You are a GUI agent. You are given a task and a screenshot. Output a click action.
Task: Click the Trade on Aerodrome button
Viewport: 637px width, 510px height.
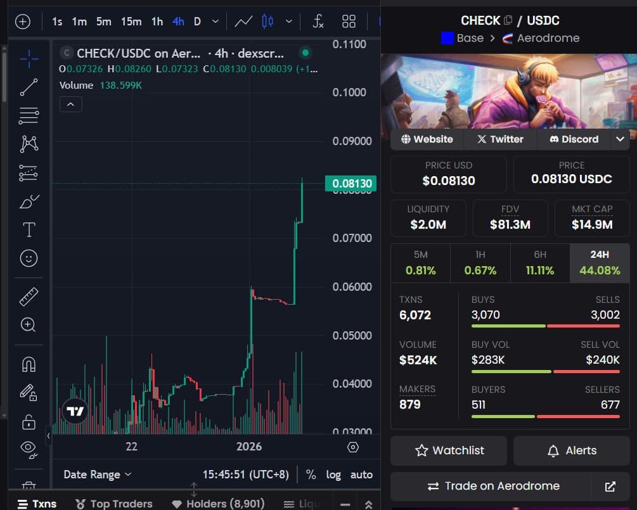pyautogui.click(x=494, y=486)
